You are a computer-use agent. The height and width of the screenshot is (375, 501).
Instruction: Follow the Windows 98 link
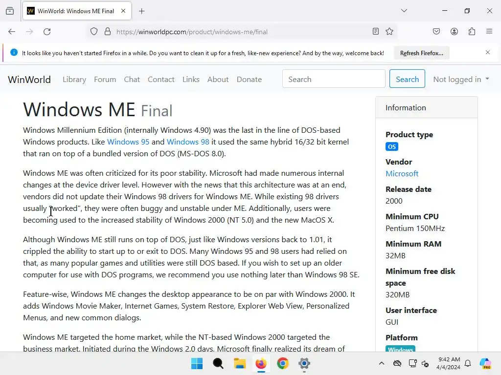188,142
